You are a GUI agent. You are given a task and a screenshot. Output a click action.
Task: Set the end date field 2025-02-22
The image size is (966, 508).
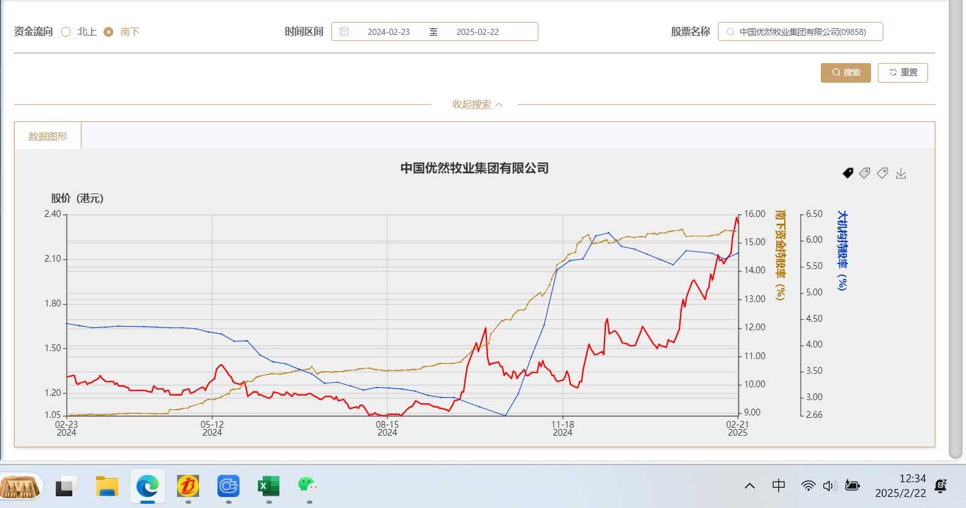[477, 32]
